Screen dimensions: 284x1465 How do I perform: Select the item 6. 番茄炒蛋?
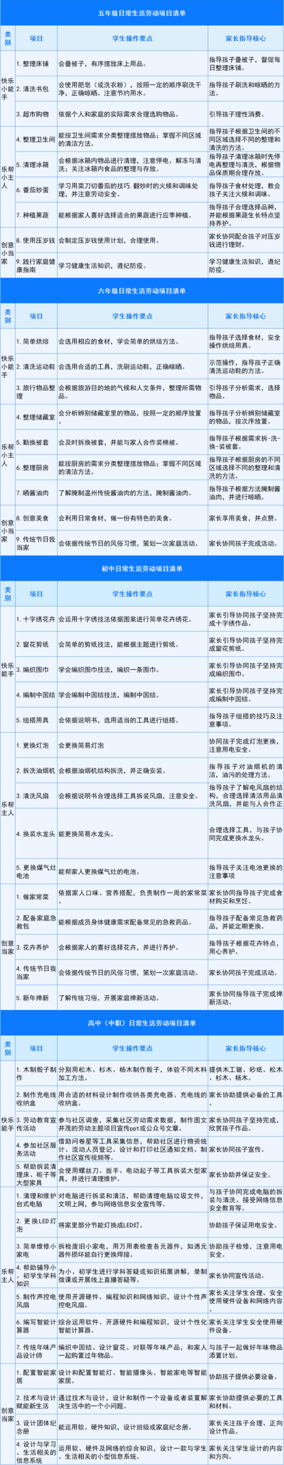point(32,189)
